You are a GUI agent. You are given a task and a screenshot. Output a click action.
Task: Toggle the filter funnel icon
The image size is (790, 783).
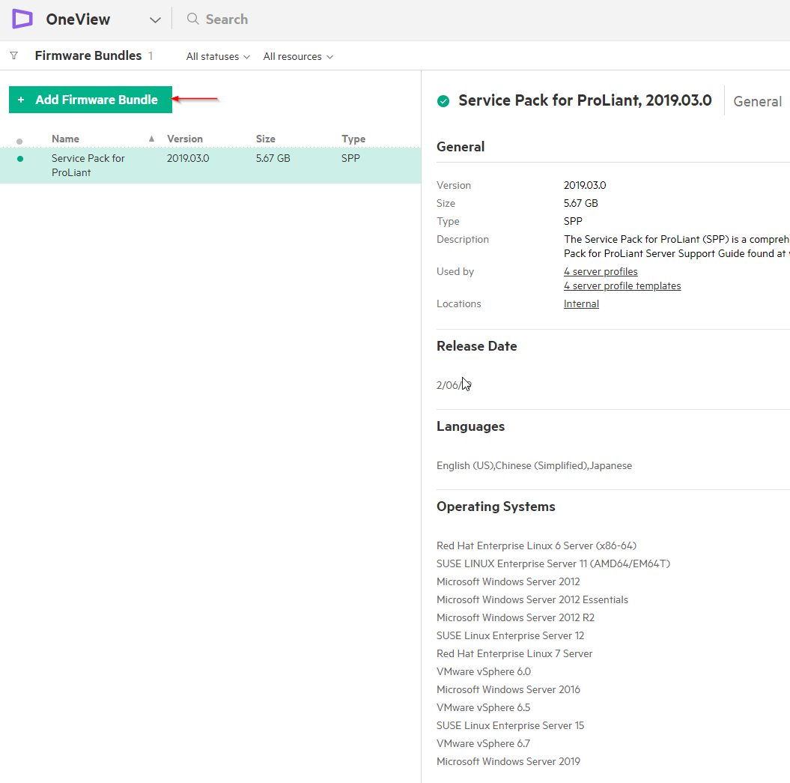14,55
